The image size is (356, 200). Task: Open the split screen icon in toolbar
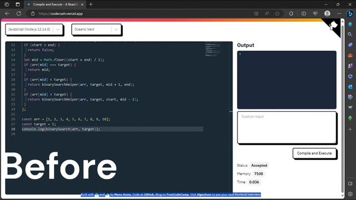(x=304, y=13)
